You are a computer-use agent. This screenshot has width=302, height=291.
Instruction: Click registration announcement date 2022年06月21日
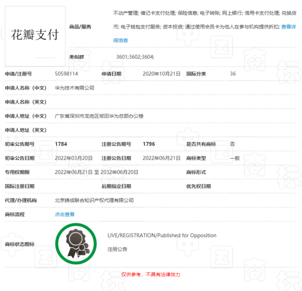coord(162,158)
